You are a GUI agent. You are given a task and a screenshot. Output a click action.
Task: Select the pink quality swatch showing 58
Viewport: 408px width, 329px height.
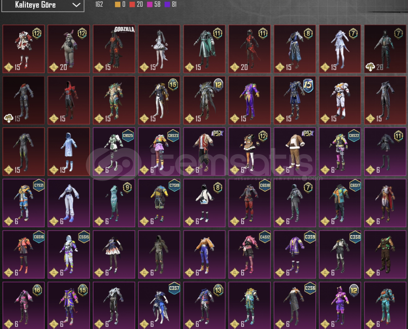(150, 4)
